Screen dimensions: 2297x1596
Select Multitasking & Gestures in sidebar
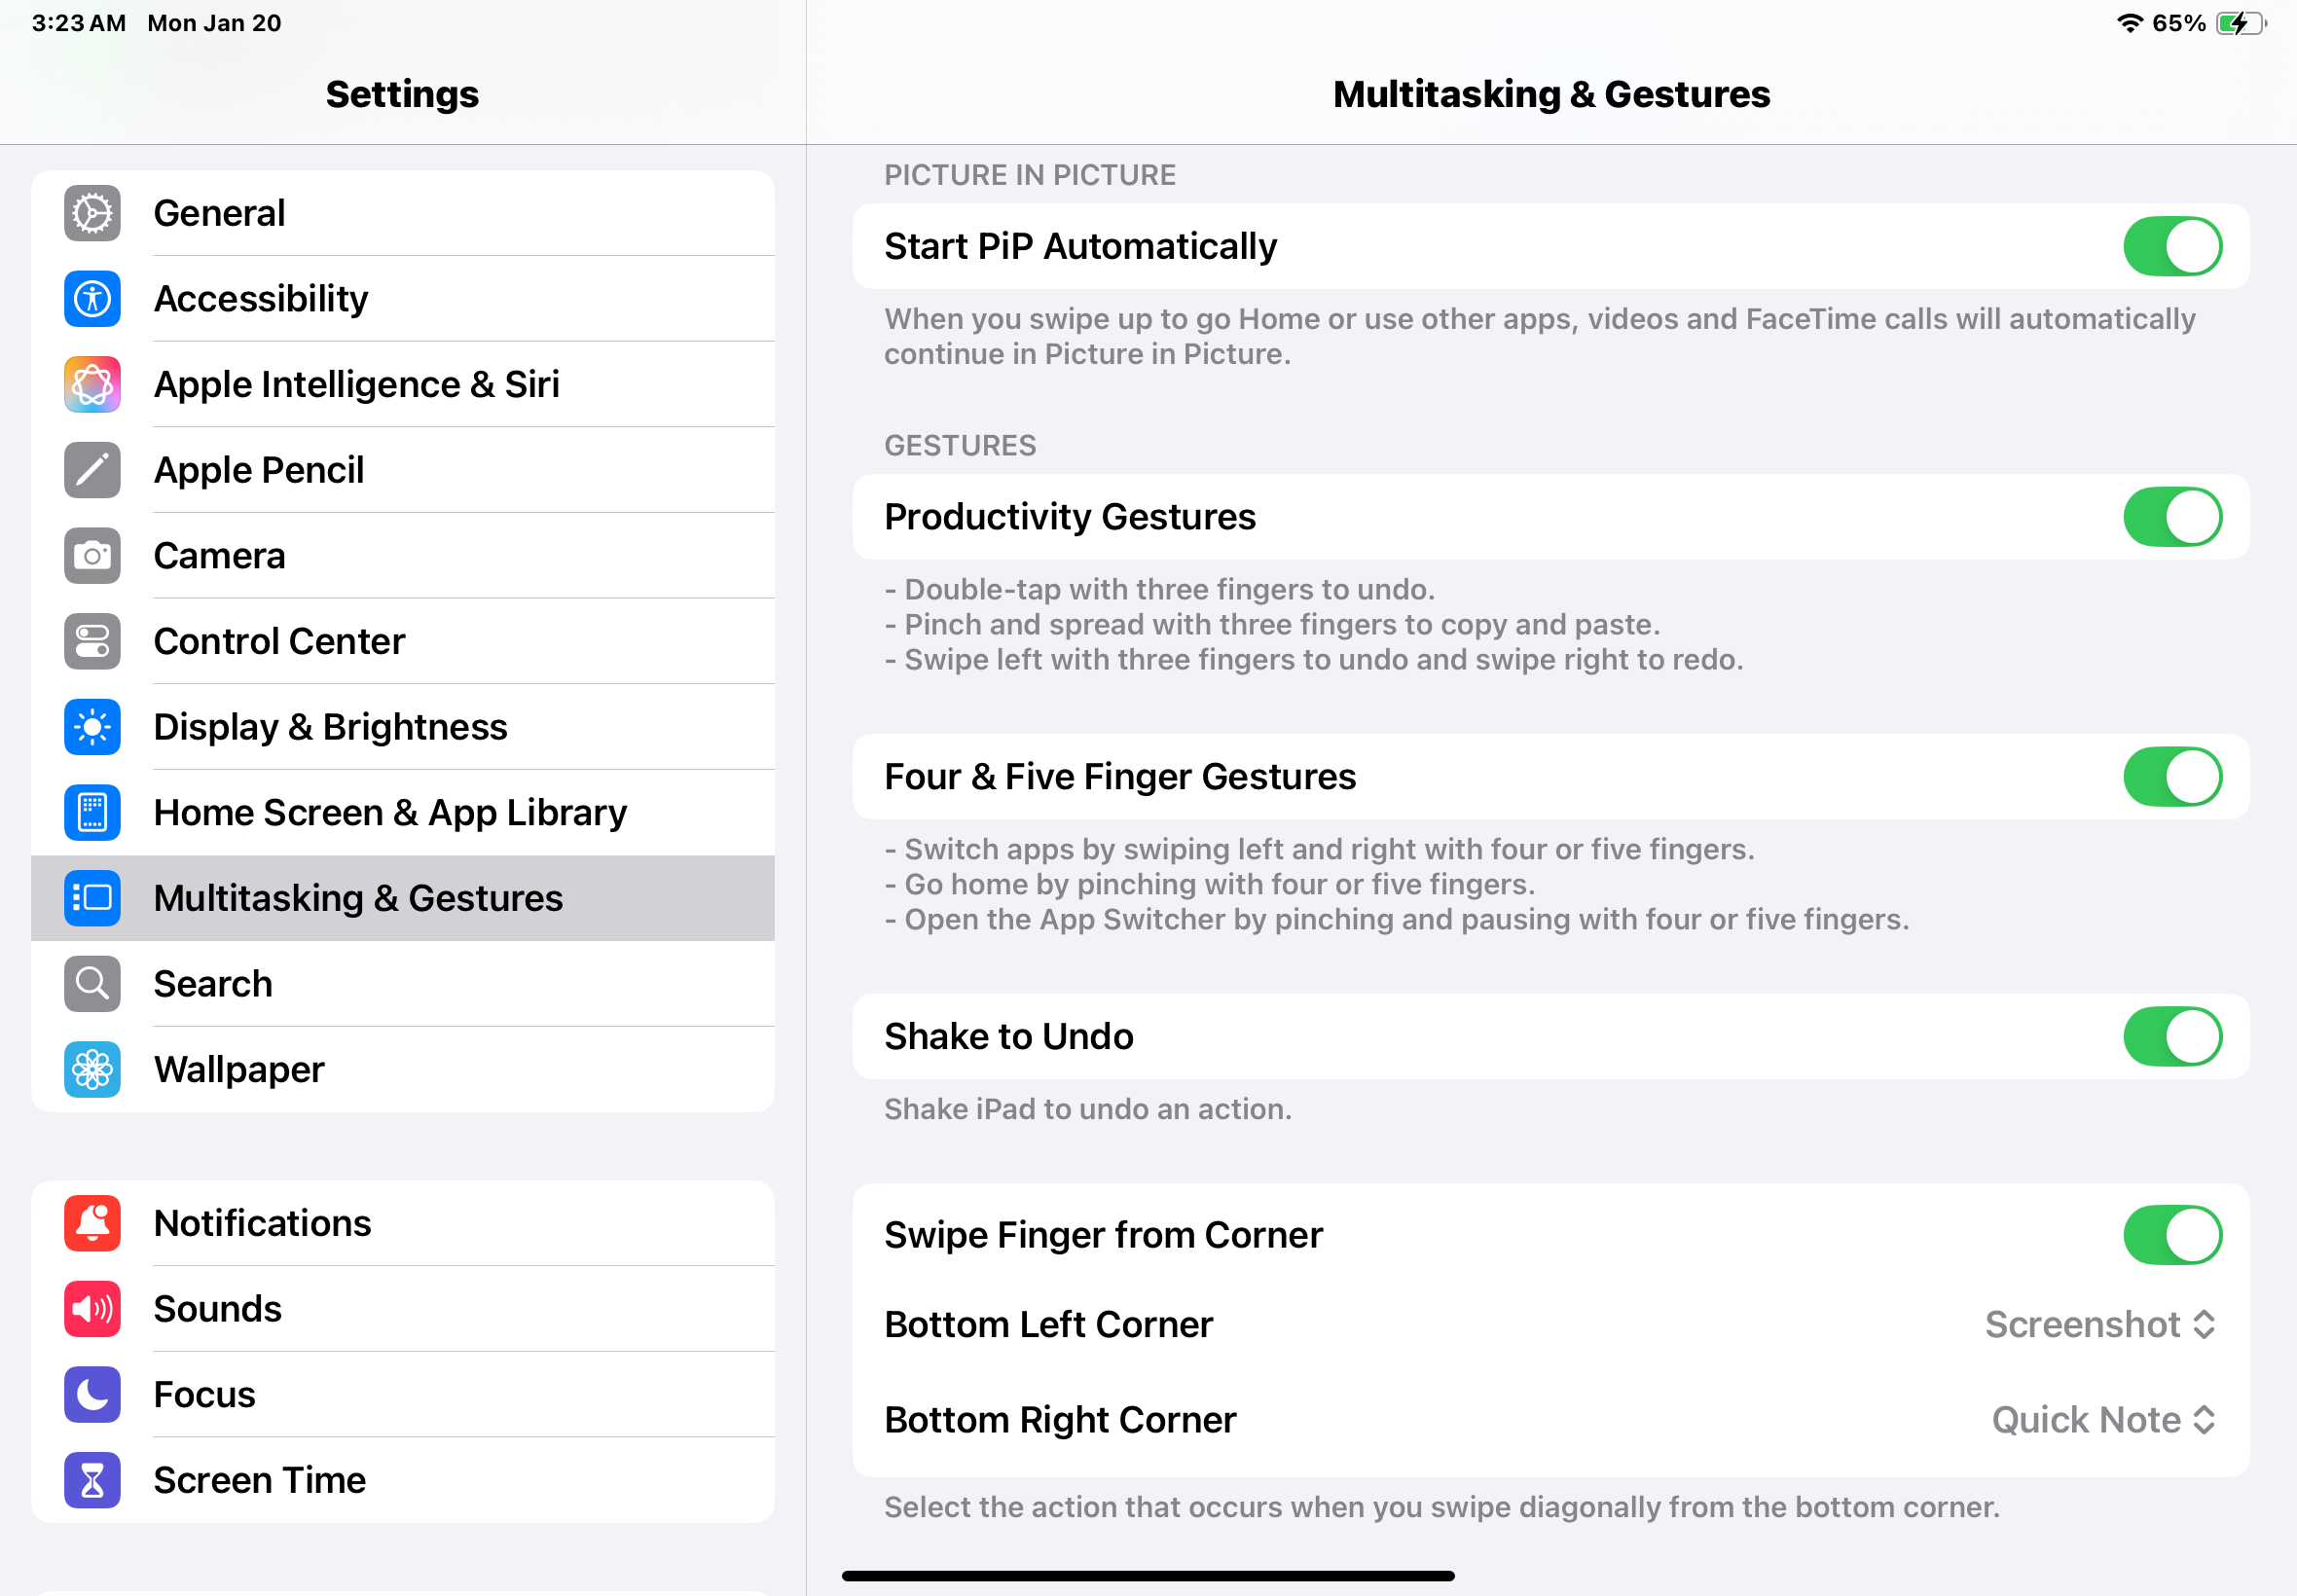click(403, 898)
